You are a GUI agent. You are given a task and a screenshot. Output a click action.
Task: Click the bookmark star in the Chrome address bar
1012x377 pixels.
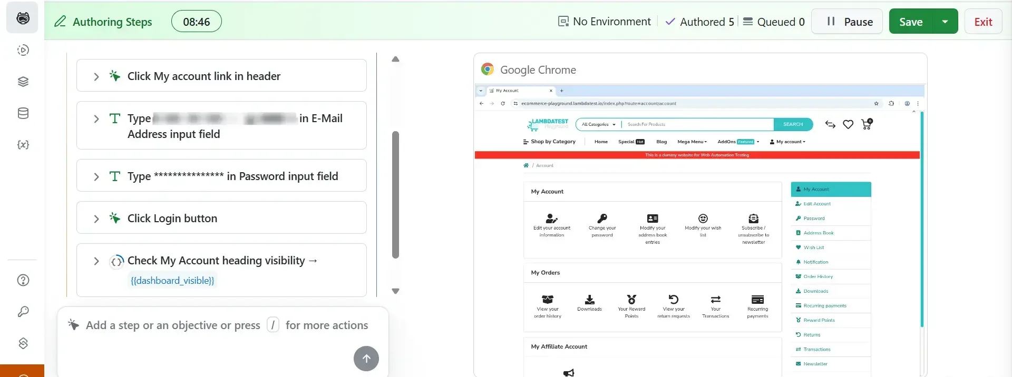point(877,103)
